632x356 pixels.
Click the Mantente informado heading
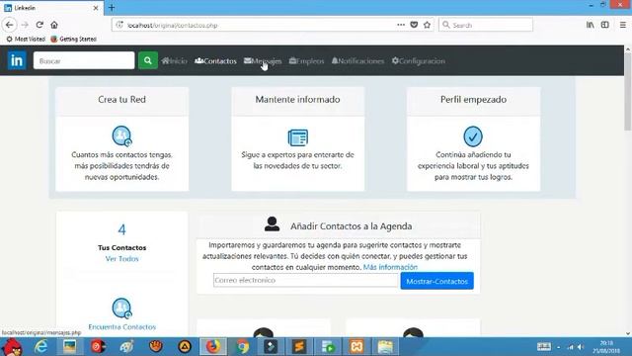(297, 99)
